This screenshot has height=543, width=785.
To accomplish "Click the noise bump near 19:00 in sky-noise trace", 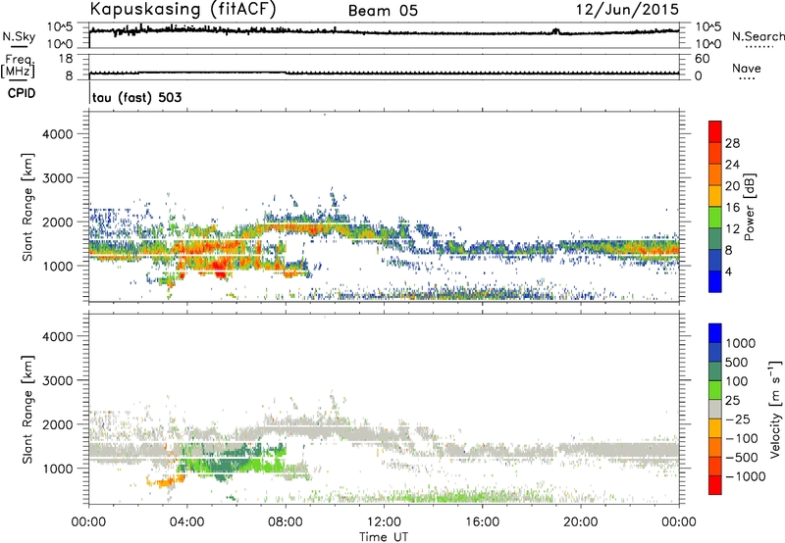I will click(555, 31).
